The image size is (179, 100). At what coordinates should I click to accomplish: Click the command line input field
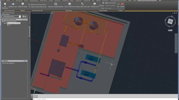click(105, 99)
